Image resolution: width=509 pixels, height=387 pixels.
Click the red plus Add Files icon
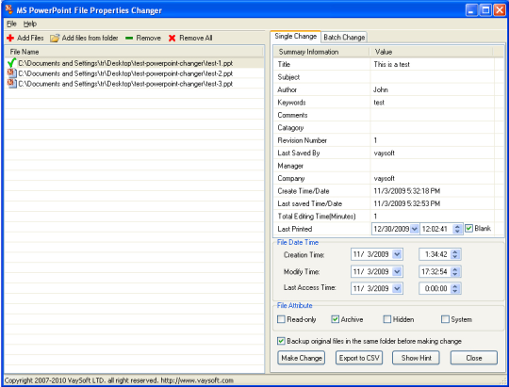[10, 38]
